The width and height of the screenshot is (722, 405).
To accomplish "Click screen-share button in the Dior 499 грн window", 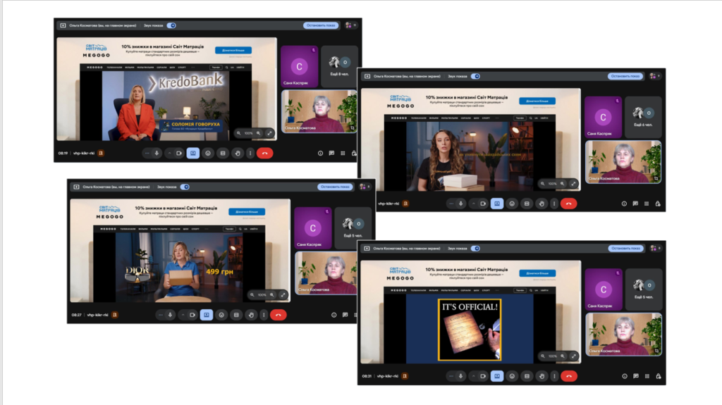I will [207, 315].
